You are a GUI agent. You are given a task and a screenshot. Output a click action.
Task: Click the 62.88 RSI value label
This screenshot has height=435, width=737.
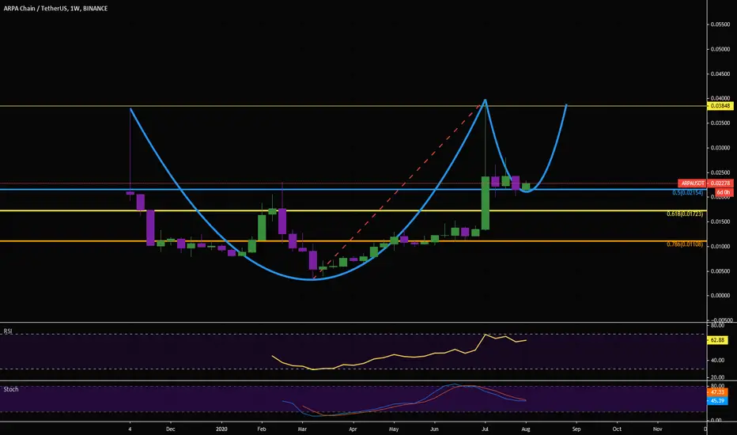pyautogui.click(x=718, y=340)
